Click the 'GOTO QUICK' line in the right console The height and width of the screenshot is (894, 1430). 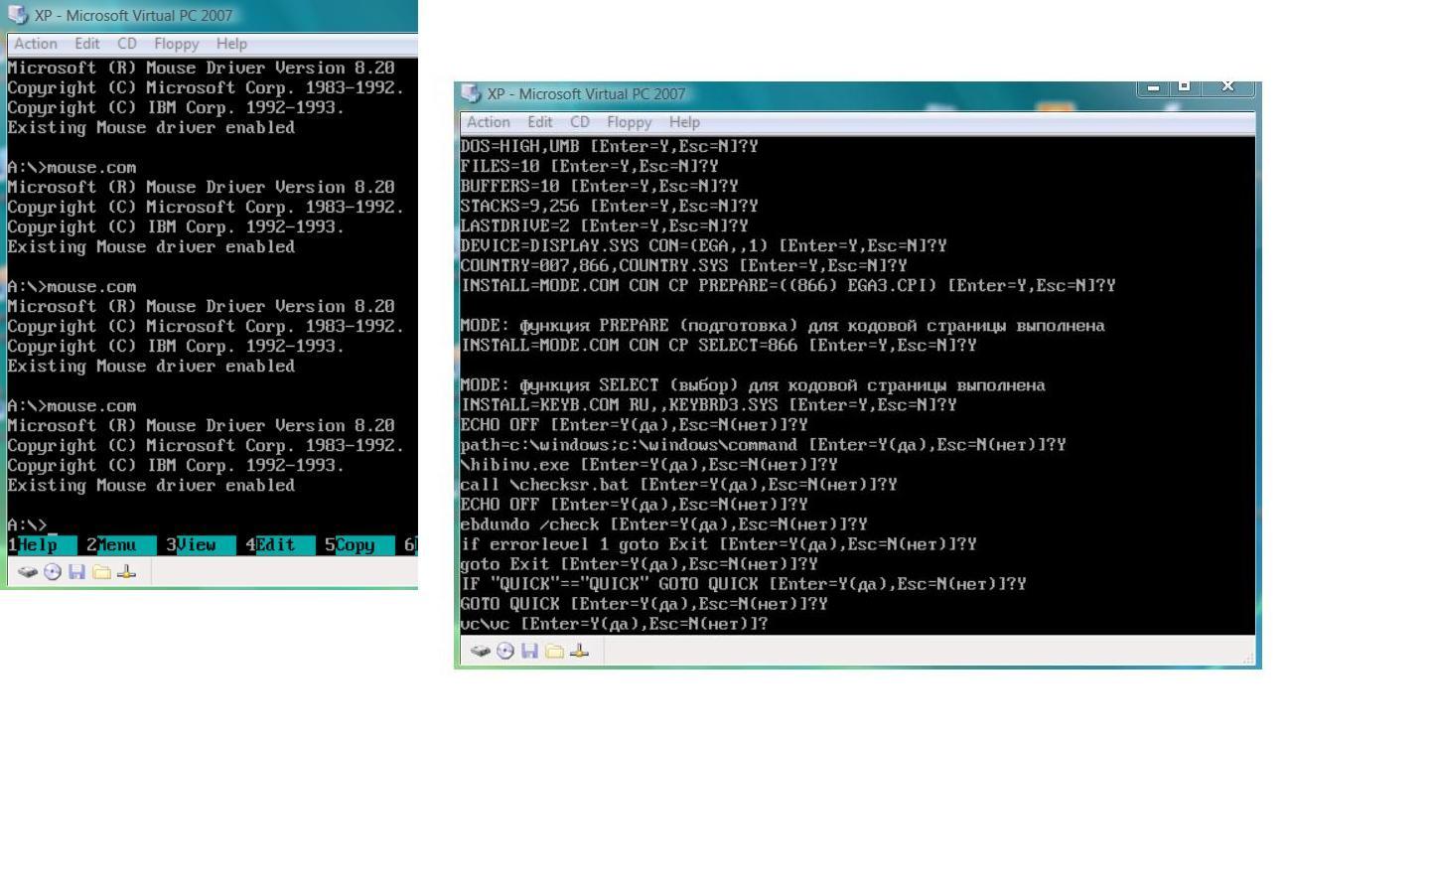point(643,604)
